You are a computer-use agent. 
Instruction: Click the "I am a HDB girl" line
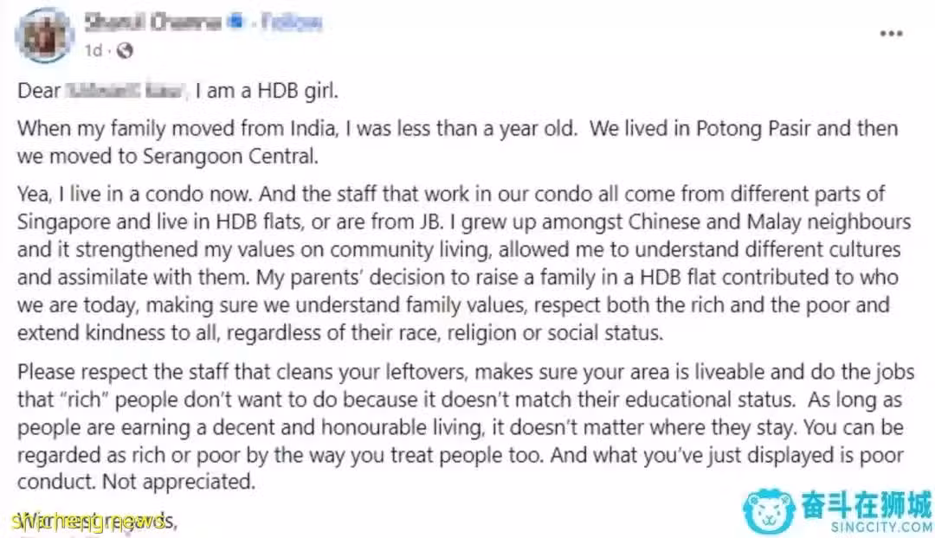(x=267, y=91)
